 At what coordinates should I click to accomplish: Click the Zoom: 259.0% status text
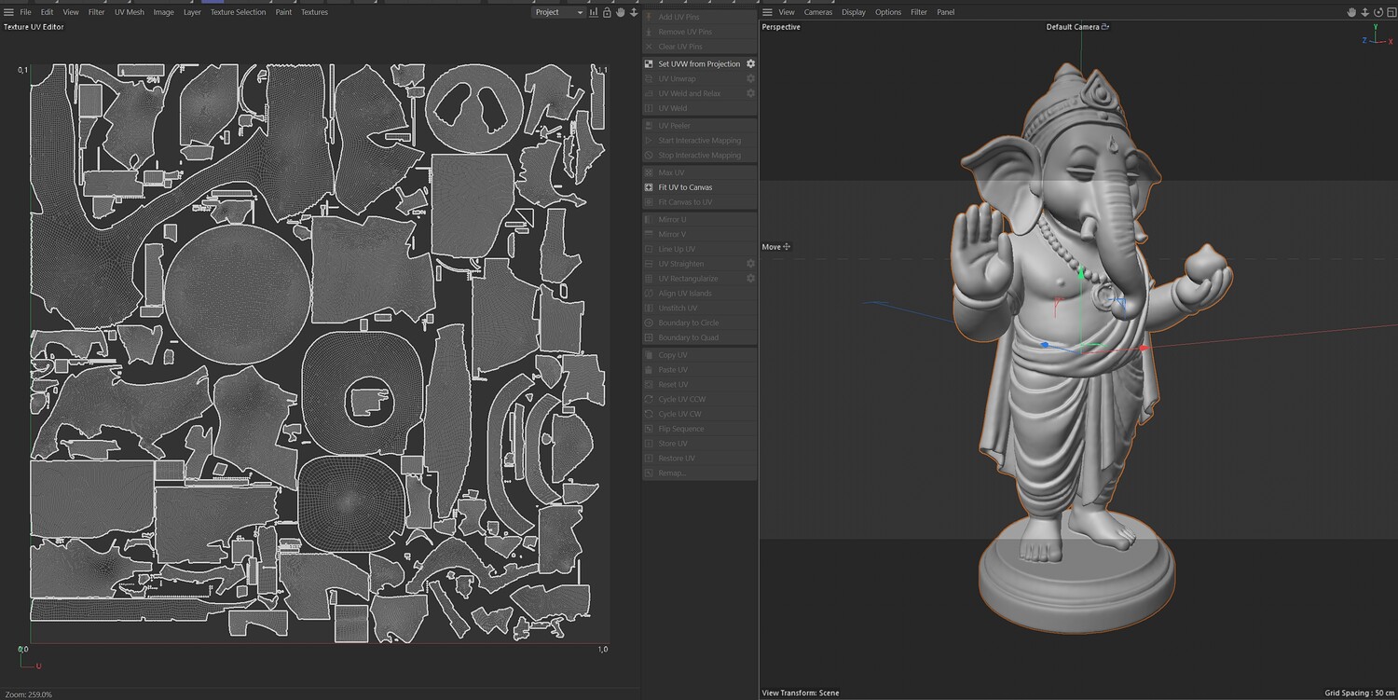point(29,694)
